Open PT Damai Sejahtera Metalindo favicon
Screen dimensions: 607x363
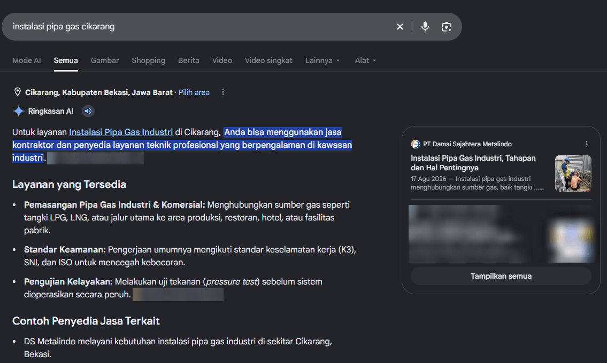tap(416, 144)
